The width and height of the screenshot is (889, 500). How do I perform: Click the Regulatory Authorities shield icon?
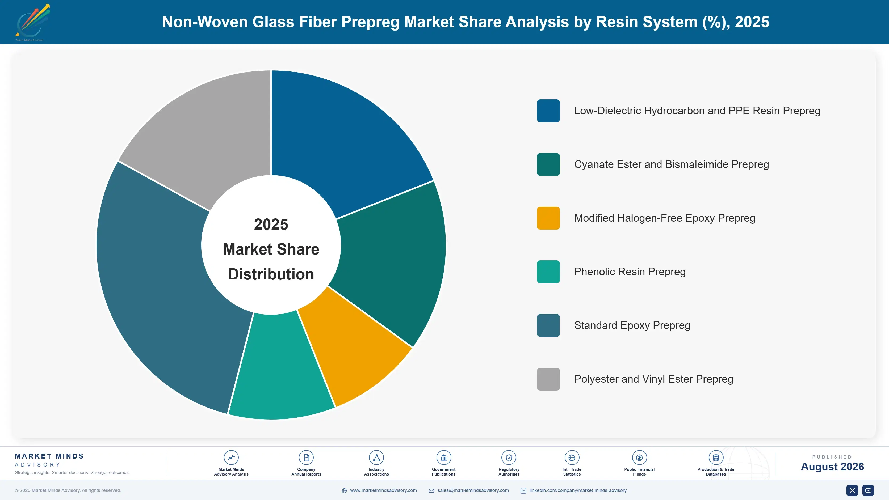pyautogui.click(x=509, y=457)
